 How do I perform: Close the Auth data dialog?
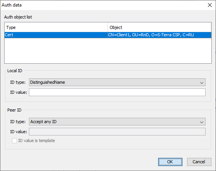tap(210, 5)
